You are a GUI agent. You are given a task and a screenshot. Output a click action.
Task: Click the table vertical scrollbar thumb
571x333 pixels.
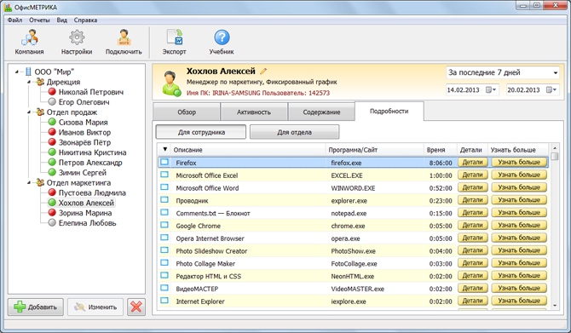click(555, 156)
